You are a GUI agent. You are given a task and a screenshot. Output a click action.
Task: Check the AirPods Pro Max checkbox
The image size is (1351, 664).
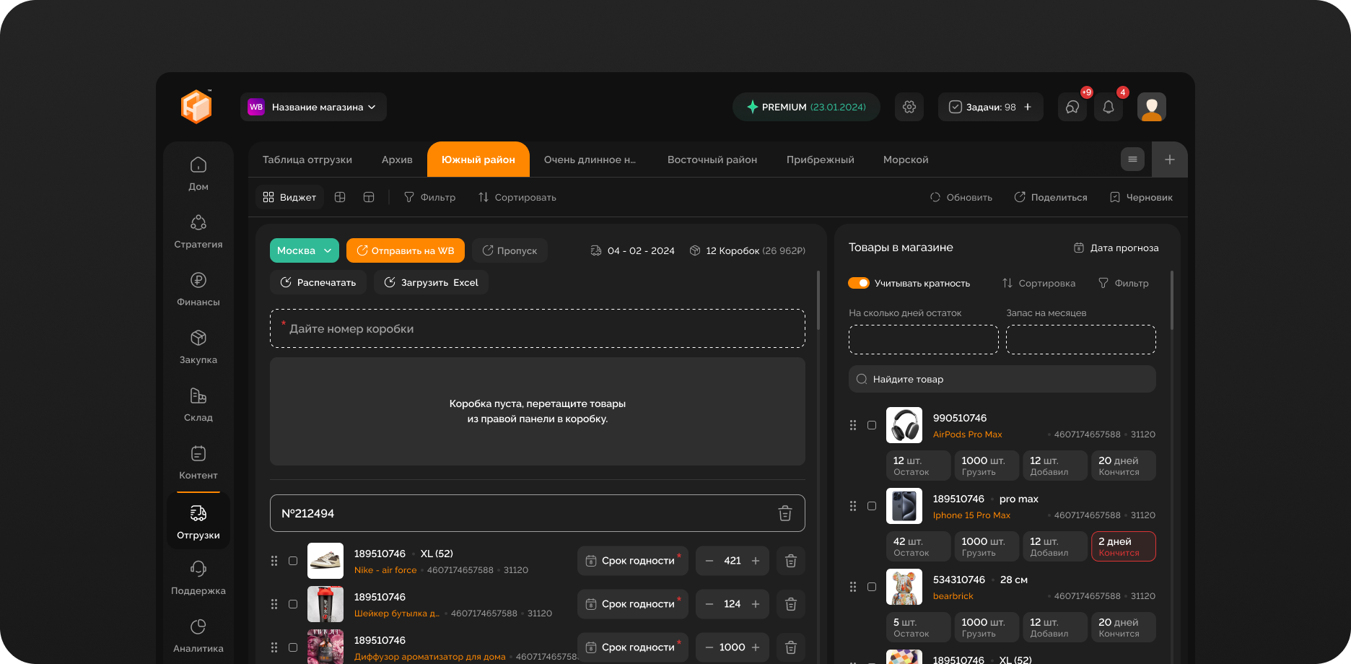872,425
